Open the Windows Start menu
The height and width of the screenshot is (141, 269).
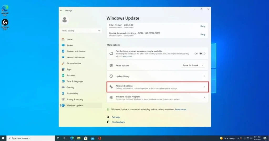tap(3, 138)
